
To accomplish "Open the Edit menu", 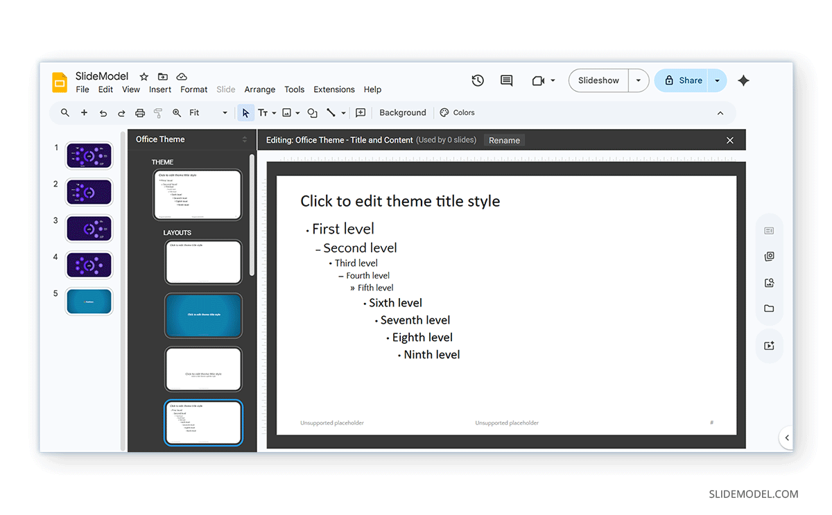I will point(105,89).
